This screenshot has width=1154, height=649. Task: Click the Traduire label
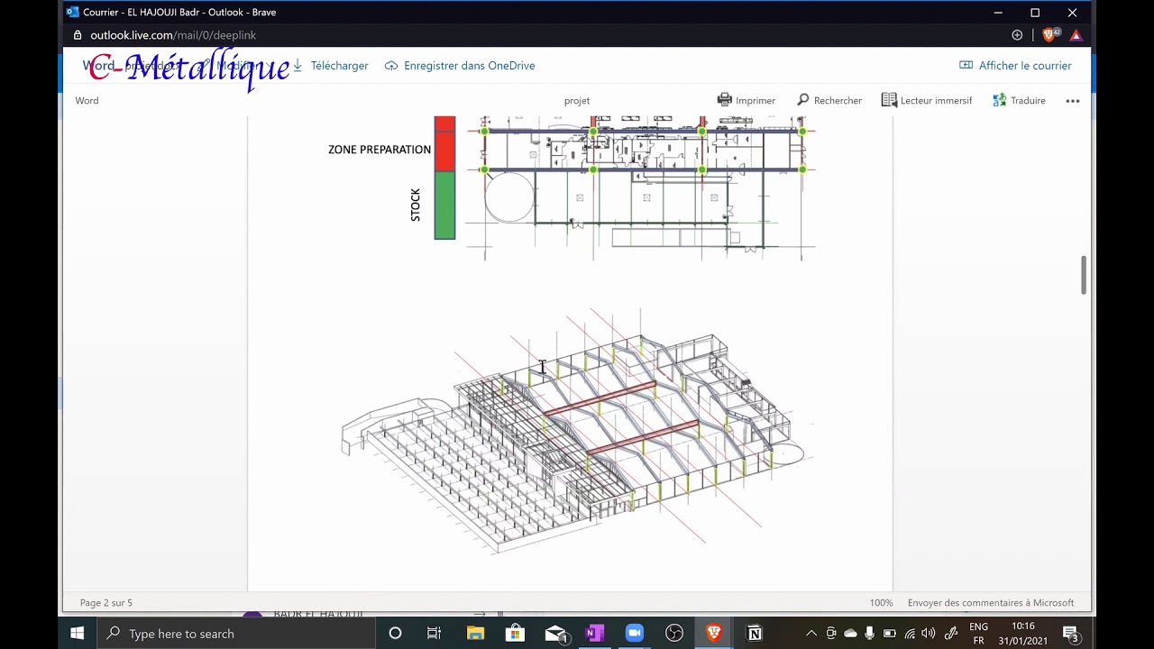(1028, 101)
